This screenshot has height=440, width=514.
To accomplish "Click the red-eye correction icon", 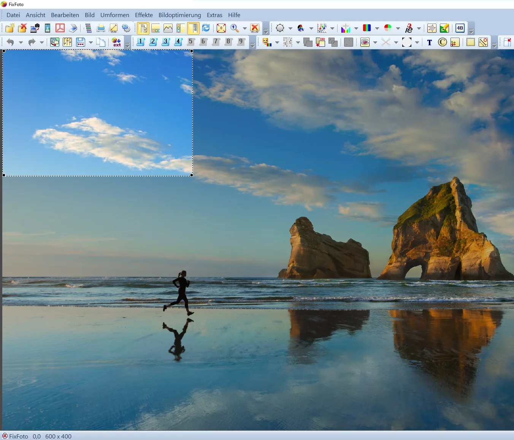I will click(x=365, y=42).
